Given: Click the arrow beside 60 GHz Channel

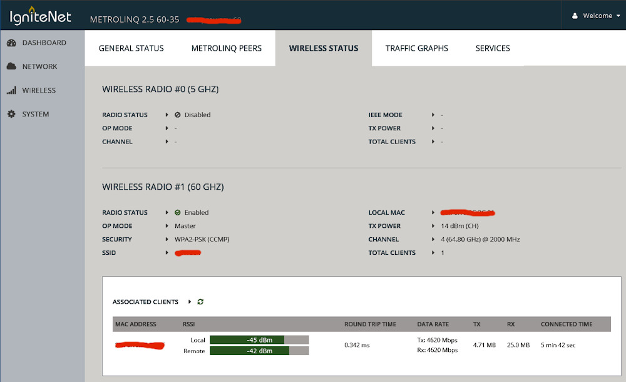Looking at the screenshot, I should pyautogui.click(x=433, y=239).
